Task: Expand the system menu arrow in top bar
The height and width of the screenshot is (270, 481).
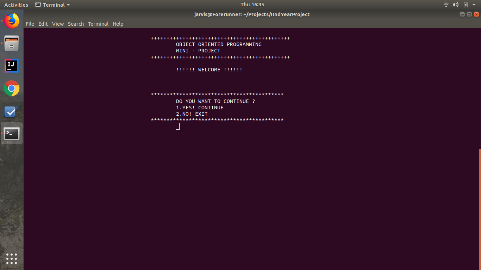Action: (474, 5)
